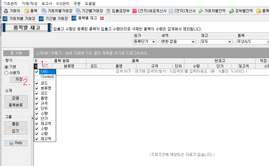Toggle the 분류명 column checkbox
Image resolution: width=269 pixels, height=166 pixels.
[37, 88]
